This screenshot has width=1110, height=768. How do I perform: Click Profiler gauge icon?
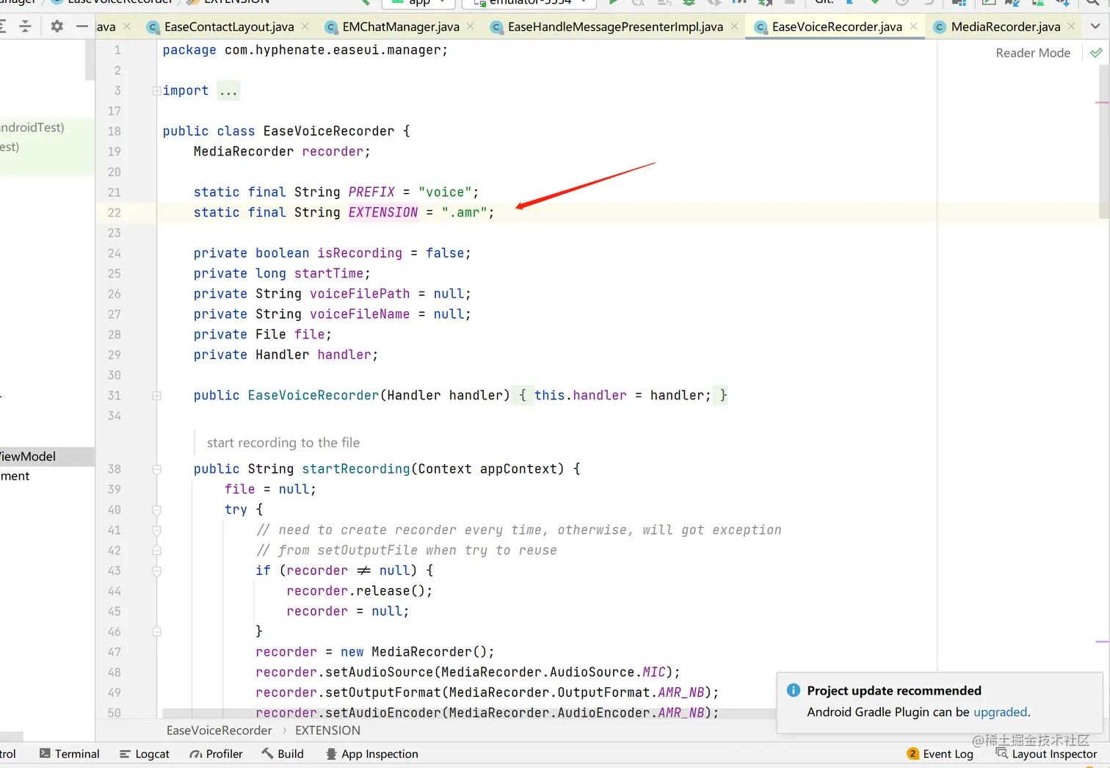point(196,754)
